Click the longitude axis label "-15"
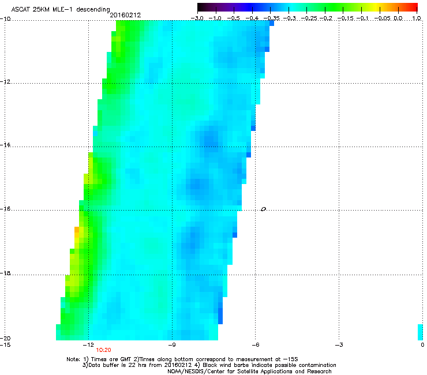 [5, 345]
